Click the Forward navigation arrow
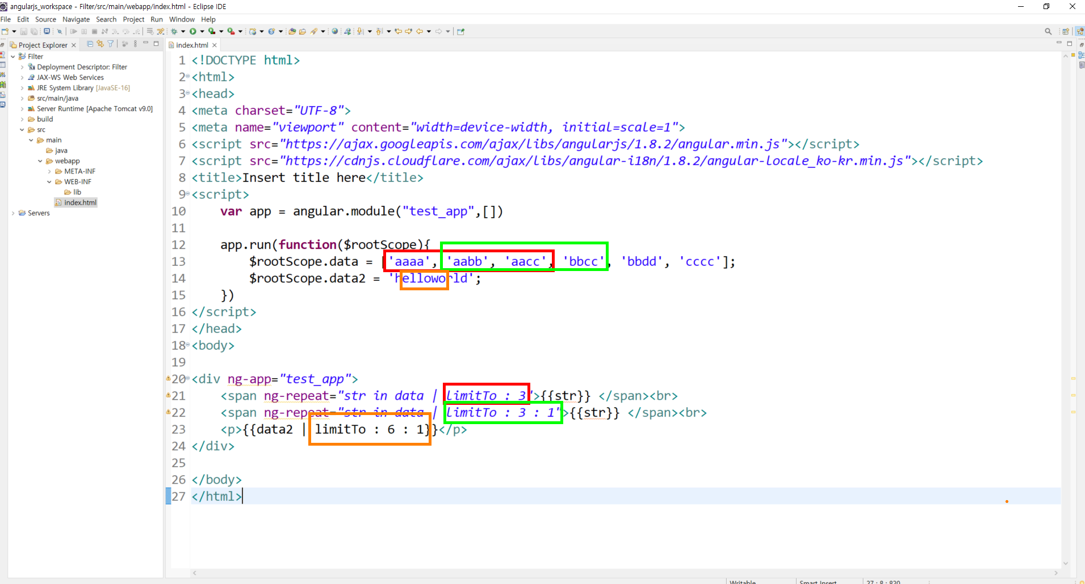This screenshot has width=1085, height=584. click(439, 32)
